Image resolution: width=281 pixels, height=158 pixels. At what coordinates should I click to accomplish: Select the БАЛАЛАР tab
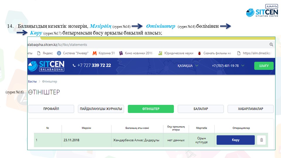click(201, 109)
